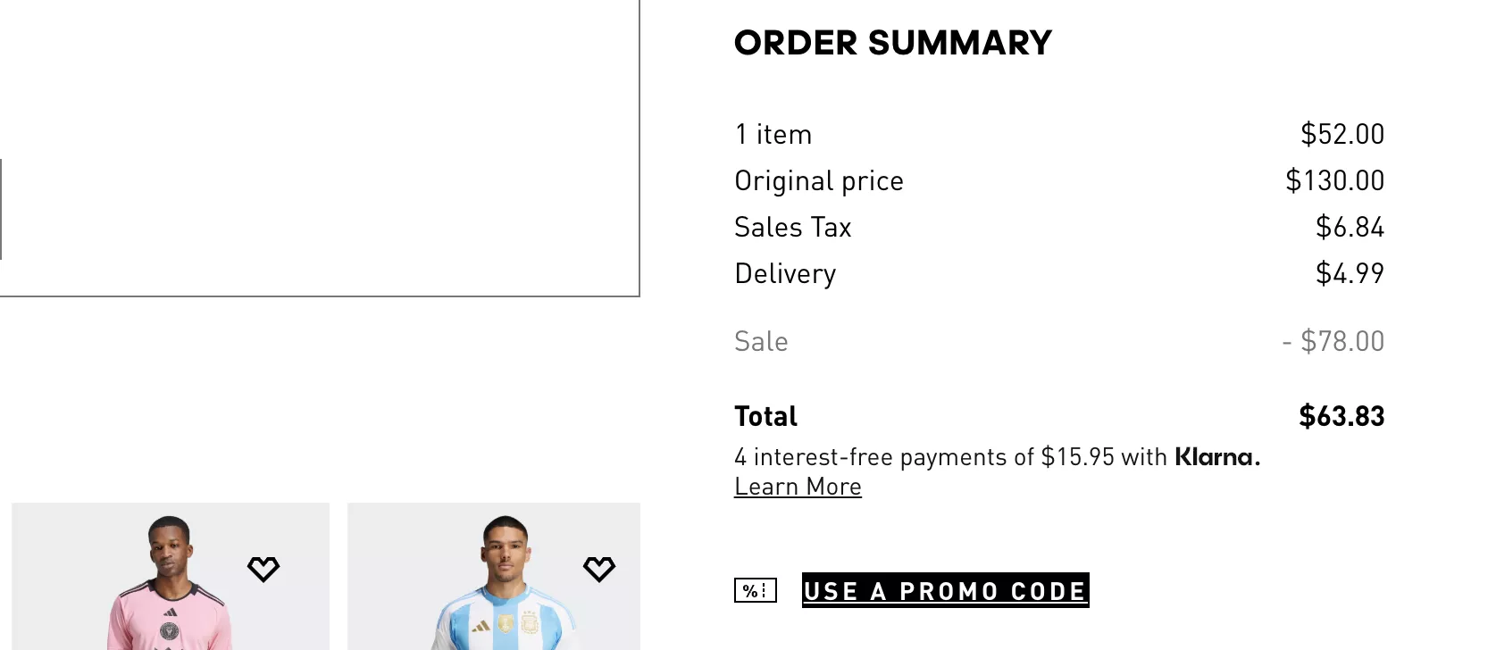Open the Use a Promo Code option

pyautogui.click(x=946, y=590)
